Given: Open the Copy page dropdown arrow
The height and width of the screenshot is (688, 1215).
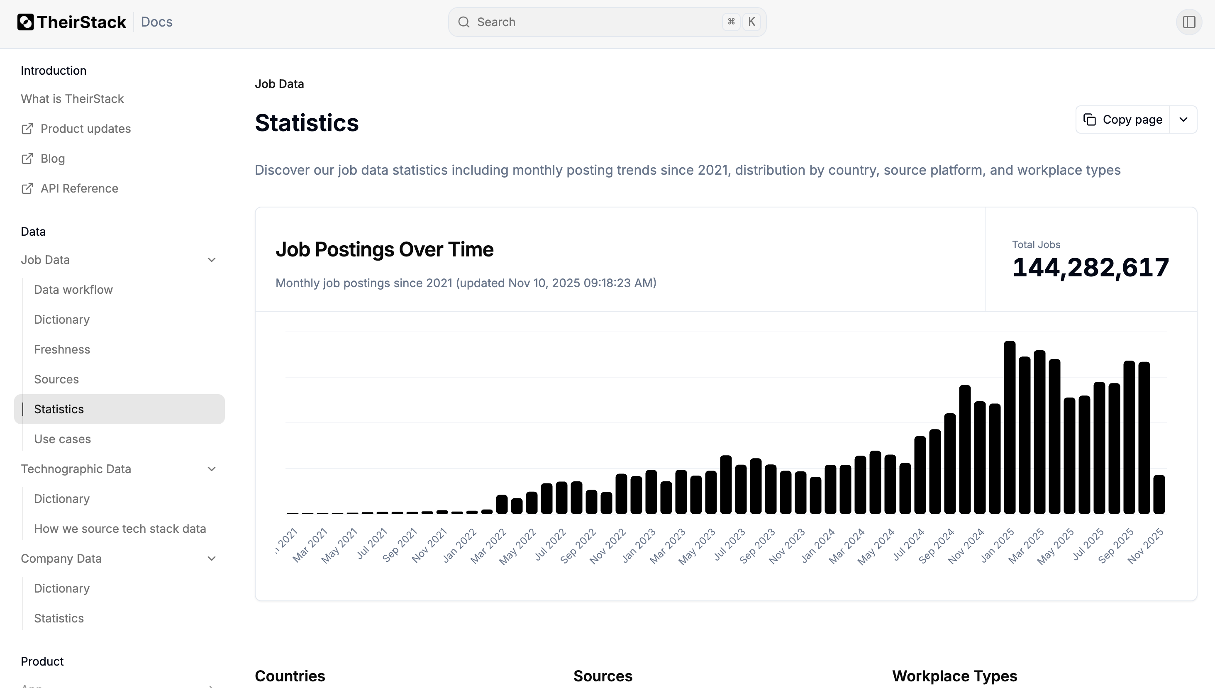Looking at the screenshot, I should 1183,120.
